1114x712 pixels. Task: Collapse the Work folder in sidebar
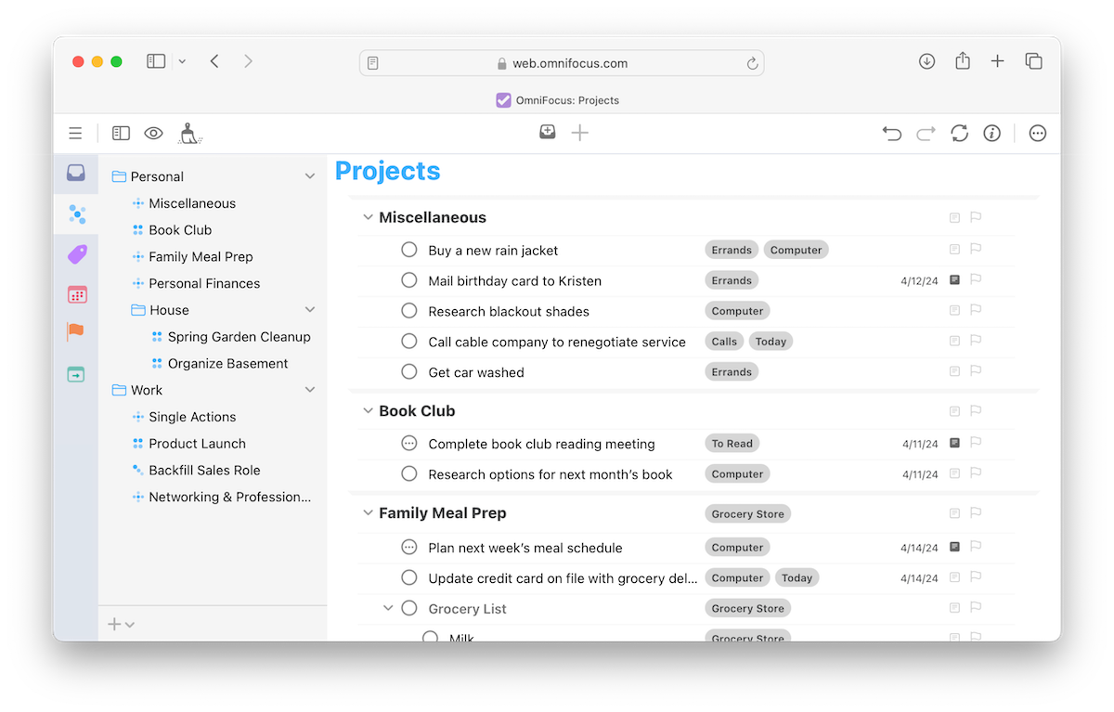click(310, 390)
